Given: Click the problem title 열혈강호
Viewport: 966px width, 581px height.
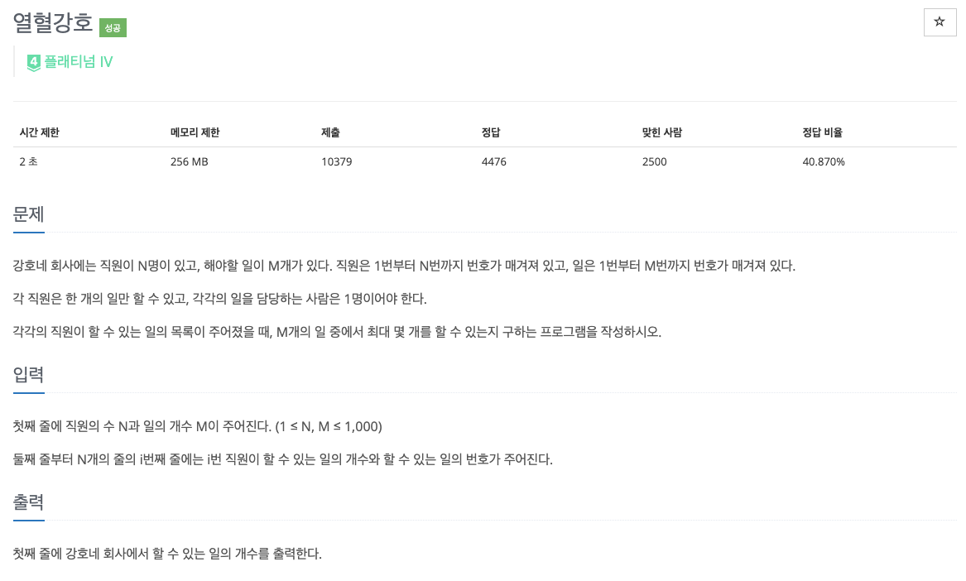Looking at the screenshot, I should pyautogui.click(x=52, y=24).
